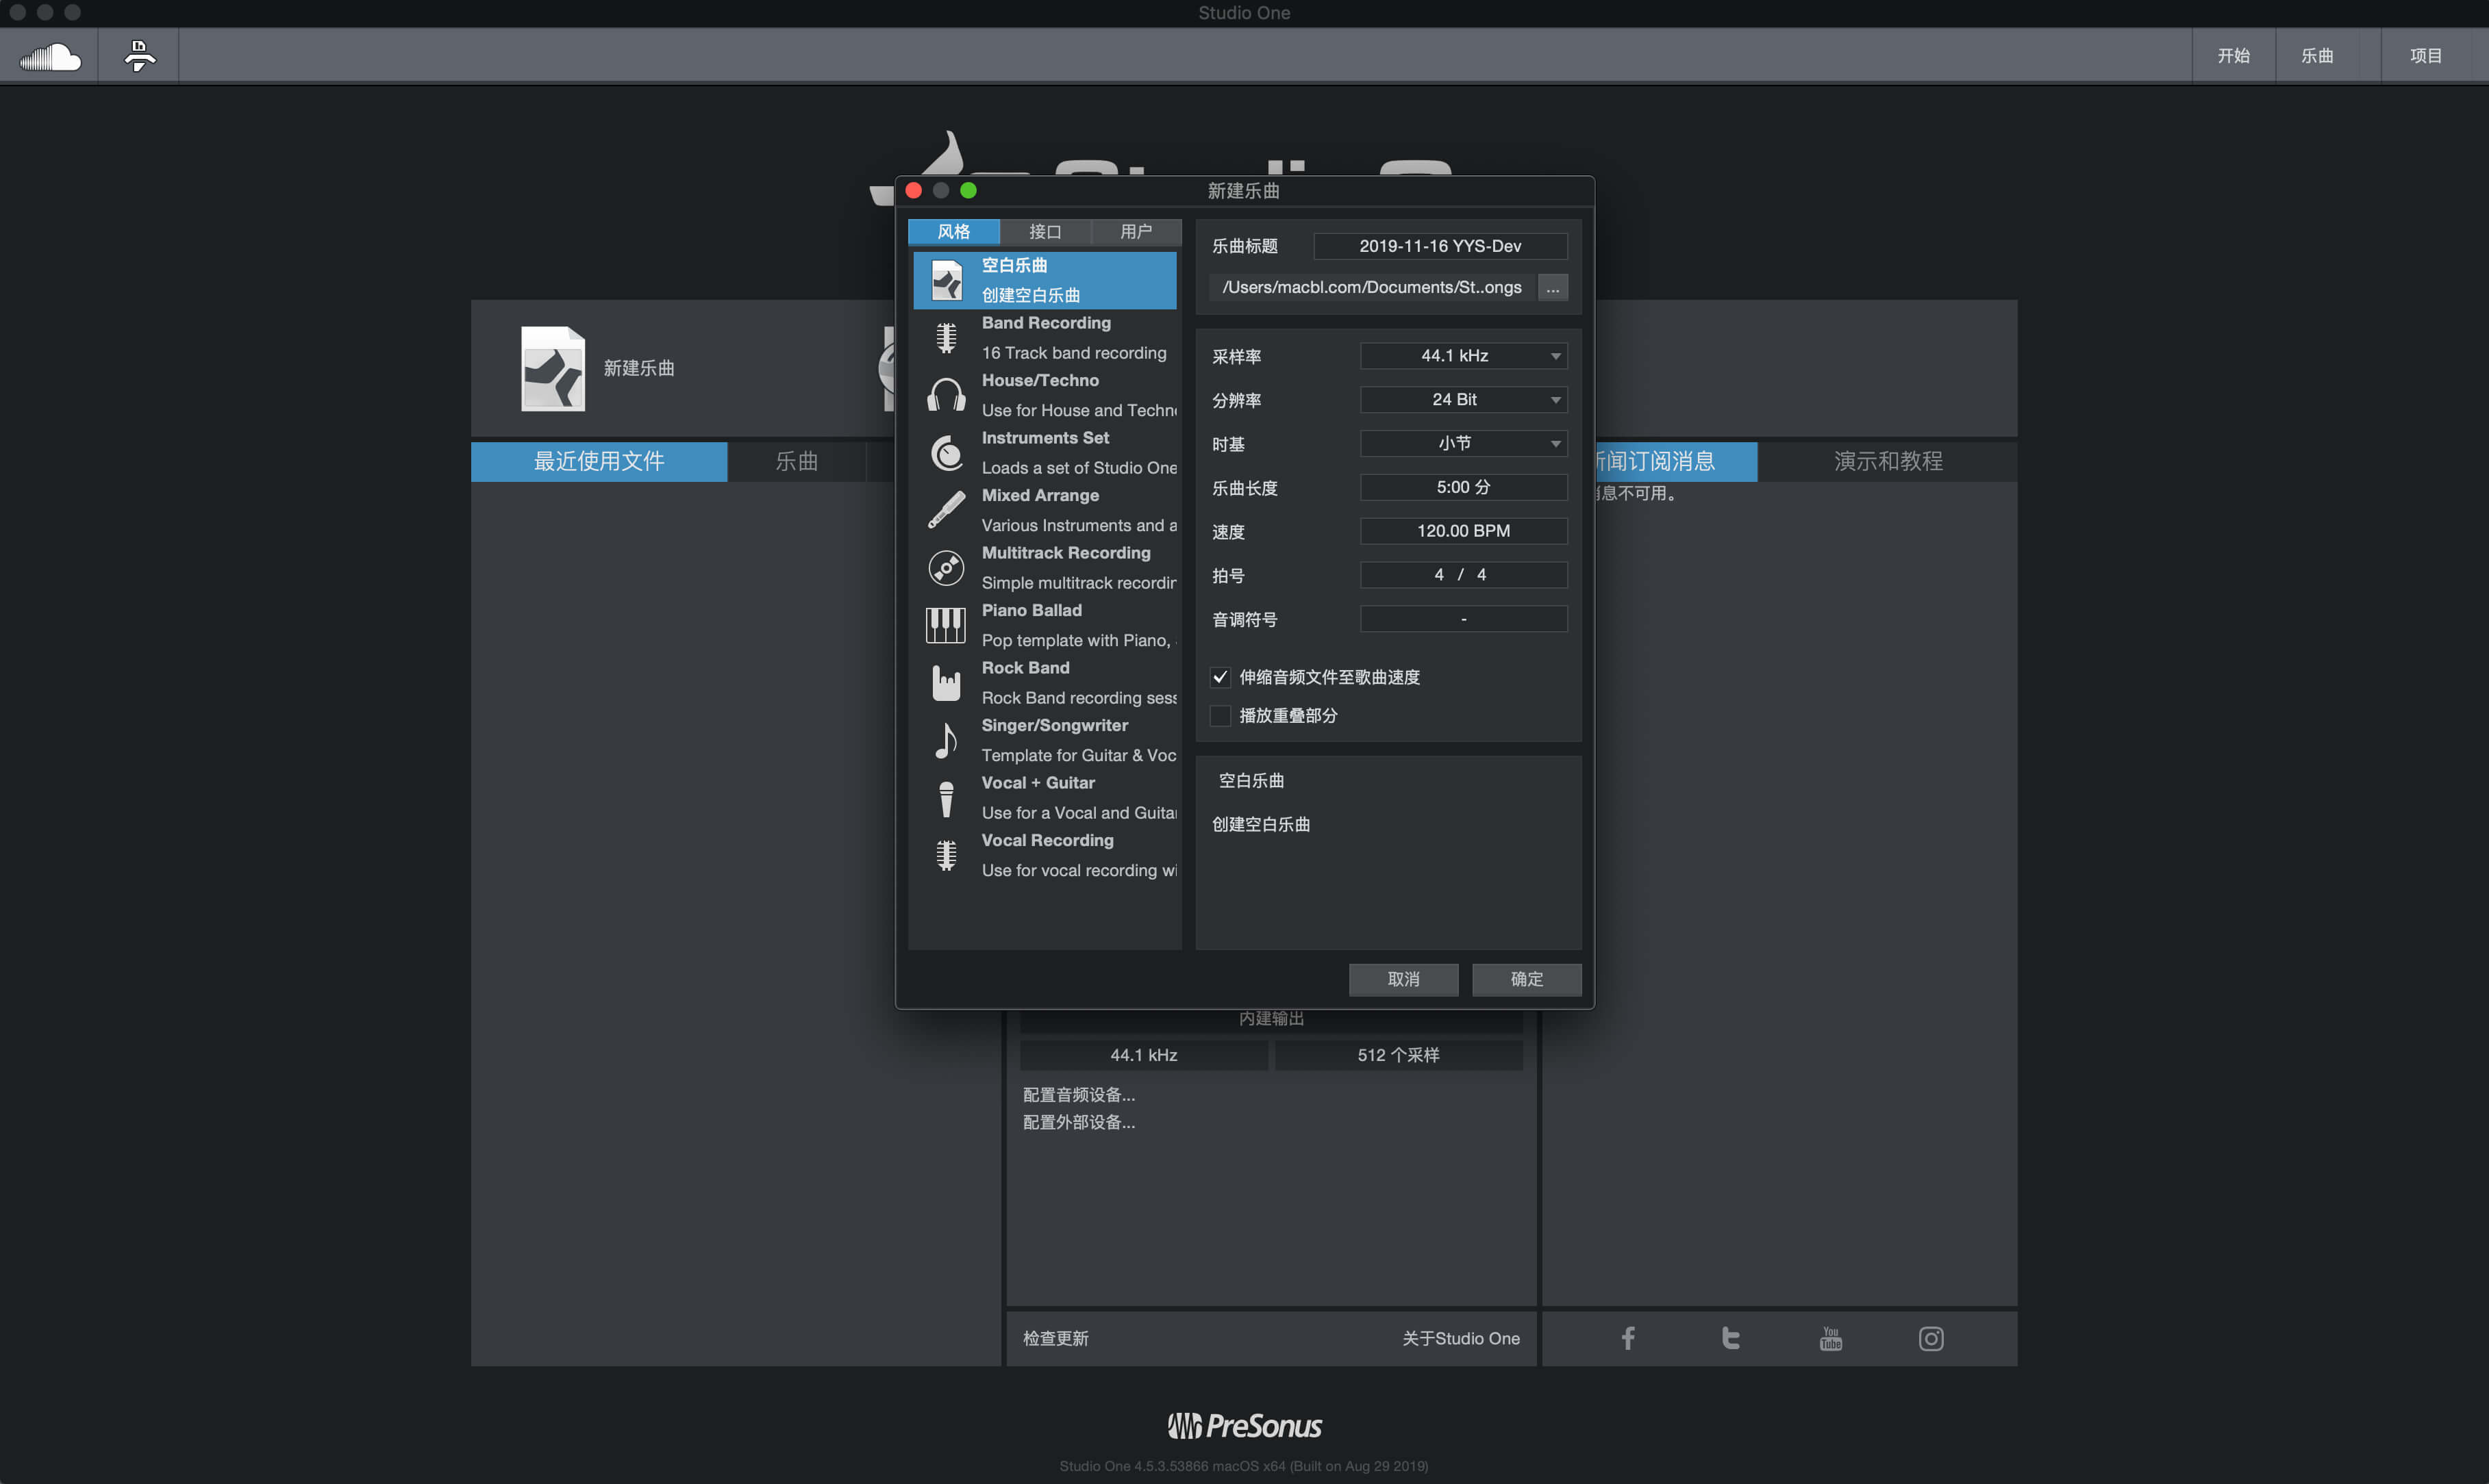Screen dimensions: 2489x1484
Task: Select the Band Recording microphone icon
Action: [945, 338]
